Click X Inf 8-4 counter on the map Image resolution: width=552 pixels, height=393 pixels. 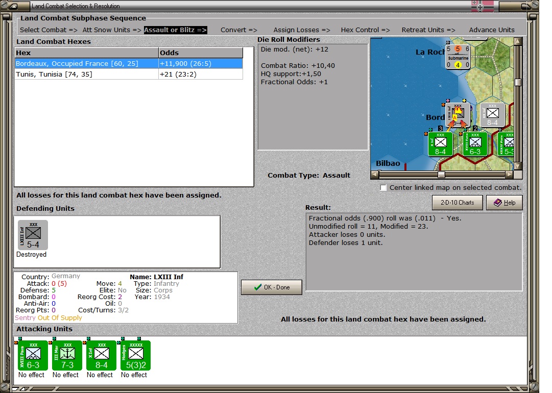(440, 144)
